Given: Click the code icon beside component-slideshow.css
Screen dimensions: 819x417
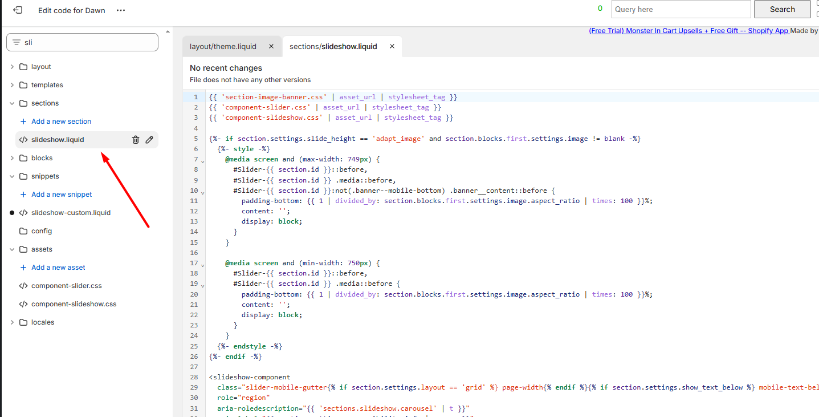Looking at the screenshot, I should point(23,304).
